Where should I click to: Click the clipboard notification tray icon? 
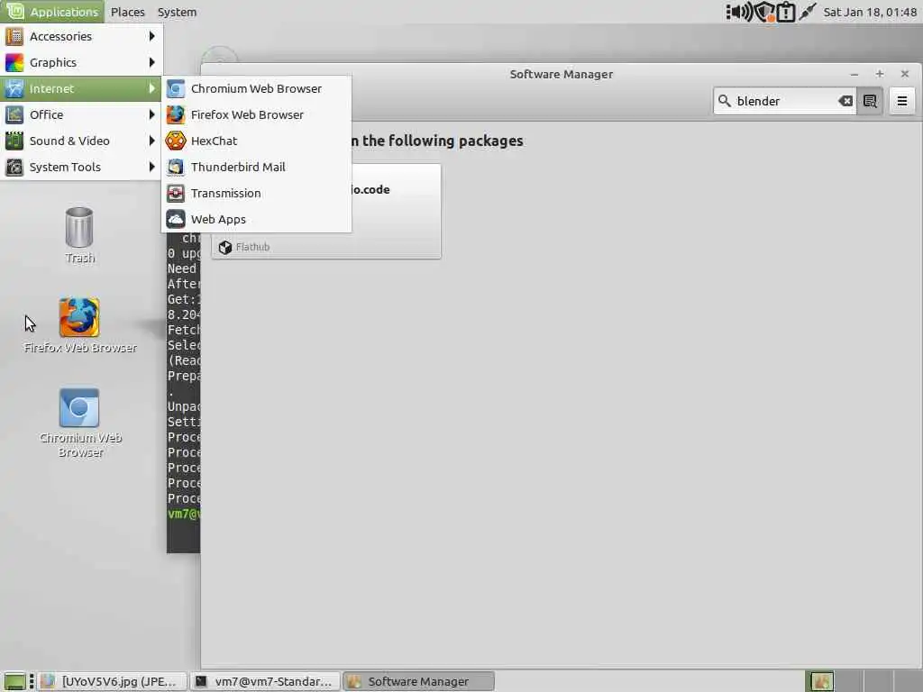click(x=786, y=12)
